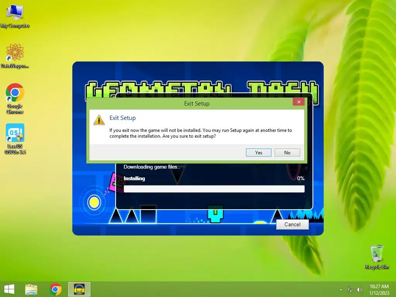Open Google Chrome desktop shortcut
This screenshot has height=297, width=396.
point(15,99)
